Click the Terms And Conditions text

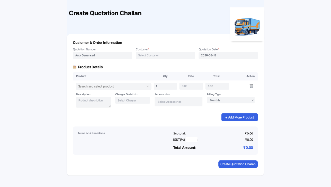click(91, 133)
